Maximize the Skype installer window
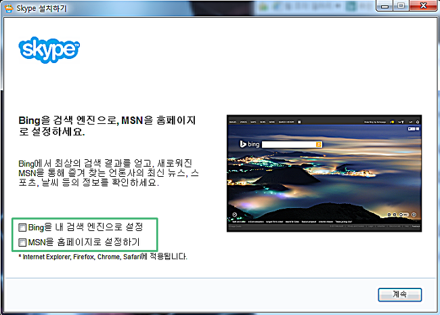Image resolution: width=440 pixels, height=315 pixels. pyautogui.click(x=401, y=5)
